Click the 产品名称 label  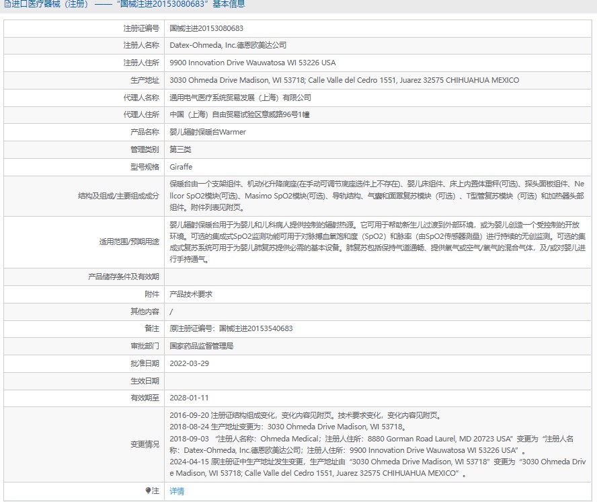pos(145,132)
